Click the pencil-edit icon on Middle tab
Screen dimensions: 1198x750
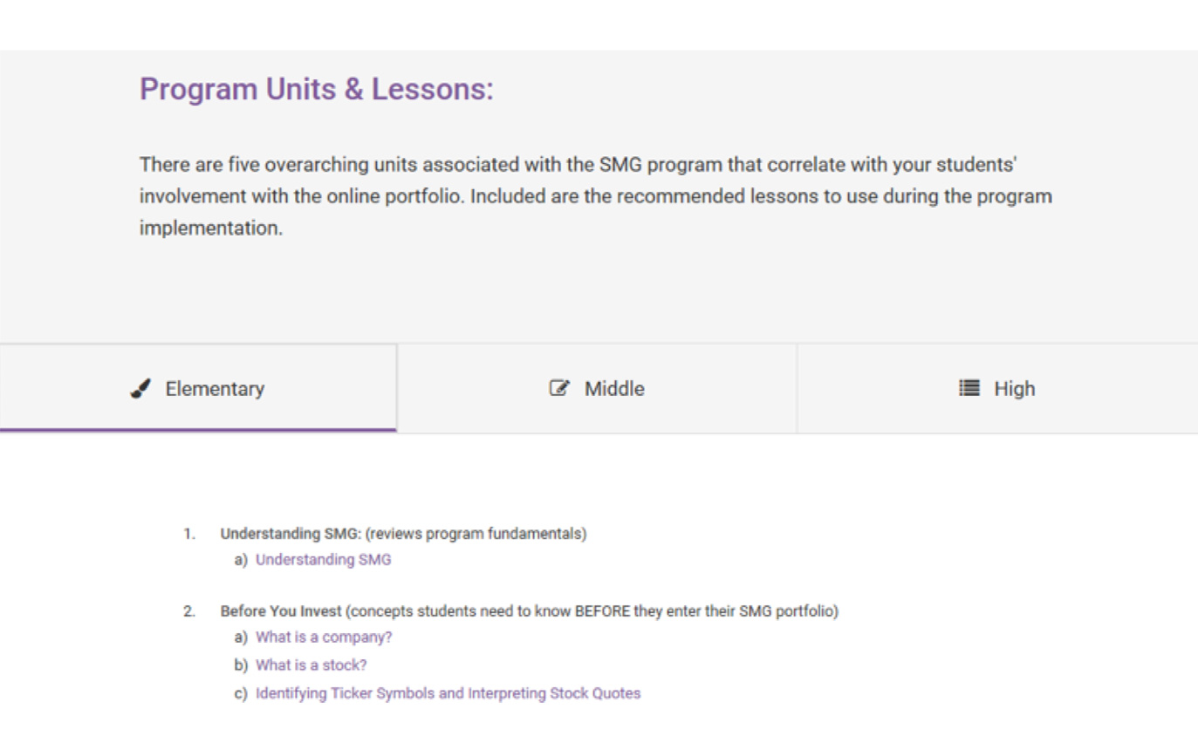click(559, 389)
